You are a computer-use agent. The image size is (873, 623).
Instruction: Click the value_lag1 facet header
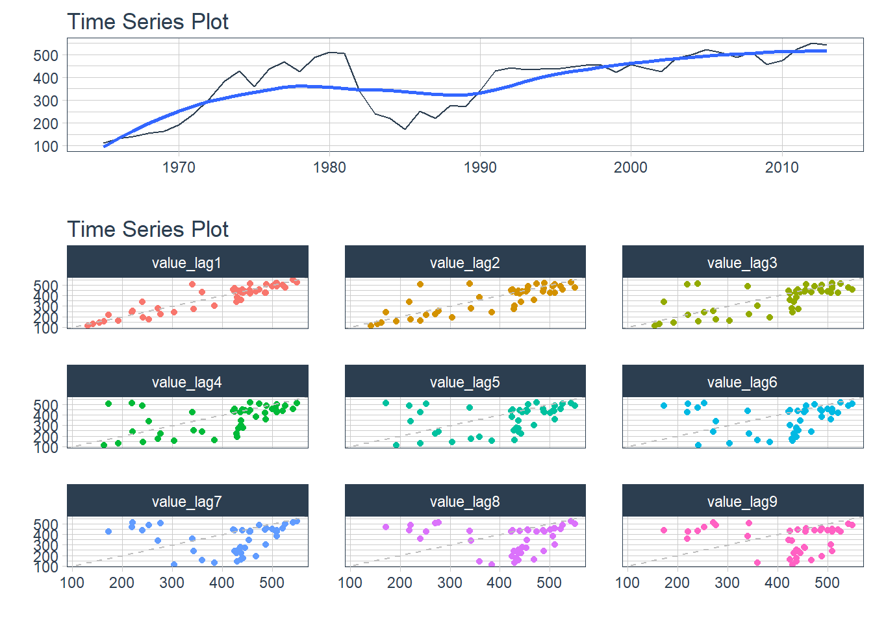(x=187, y=262)
